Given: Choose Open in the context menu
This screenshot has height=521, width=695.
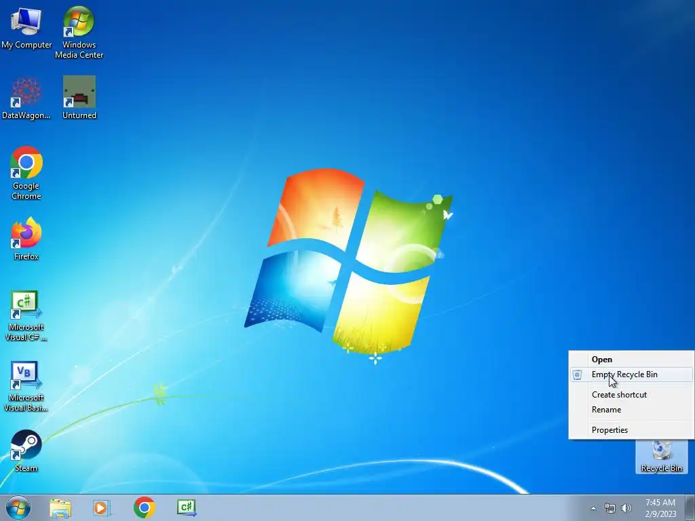Looking at the screenshot, I should [631, 360].
